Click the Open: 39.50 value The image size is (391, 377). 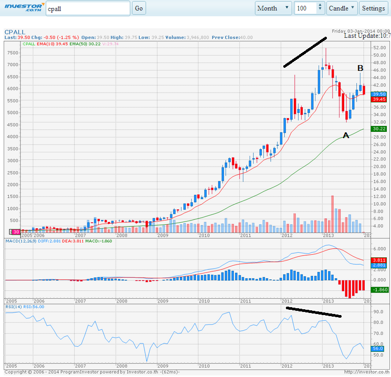coord(95,37)
